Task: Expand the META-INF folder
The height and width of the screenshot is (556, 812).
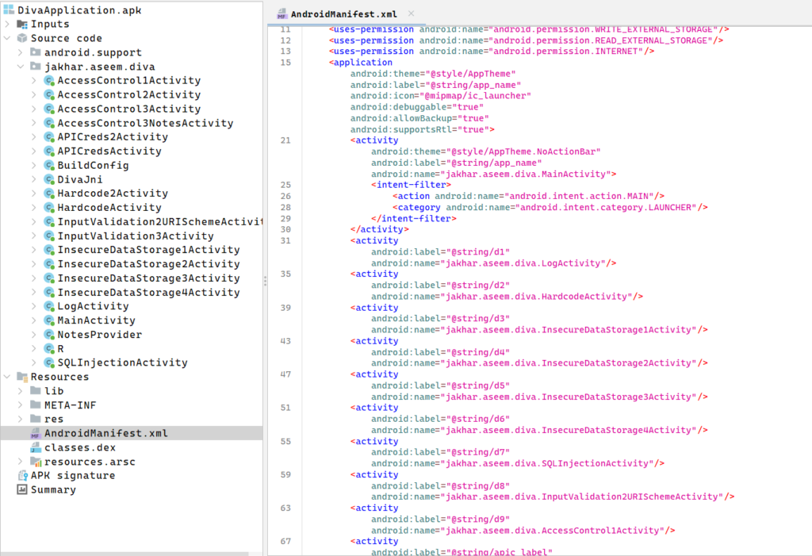Action: click(21, 405)
